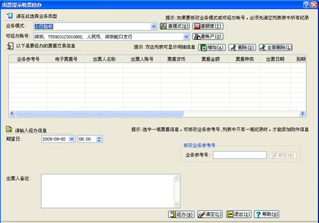Expand the 业务模式 dropdown
The width and height of the screenshot is (319, 223).
(153, 27)
